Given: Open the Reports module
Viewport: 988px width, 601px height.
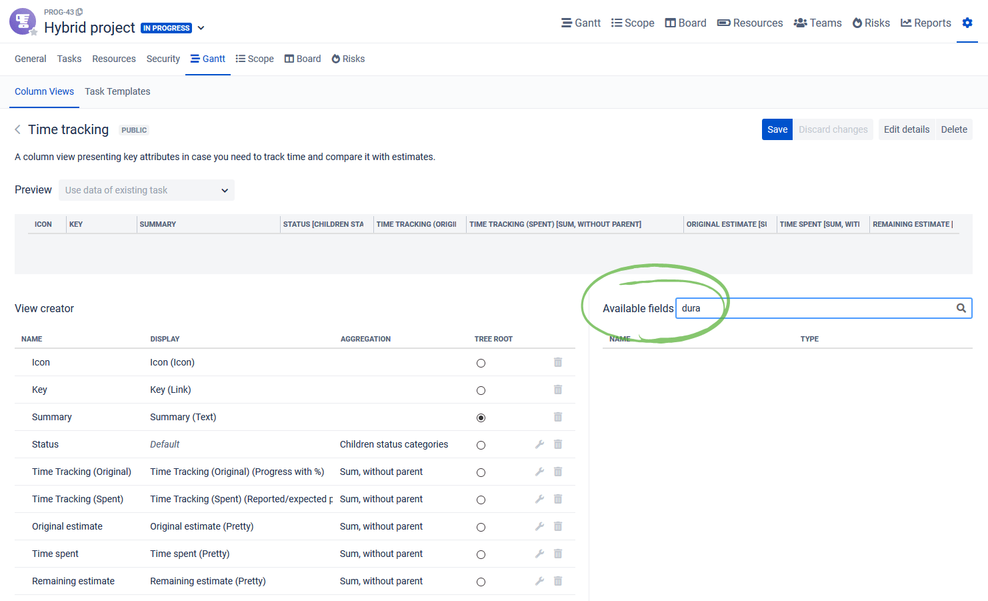Looking at the screenshot, I should (925, 23).
